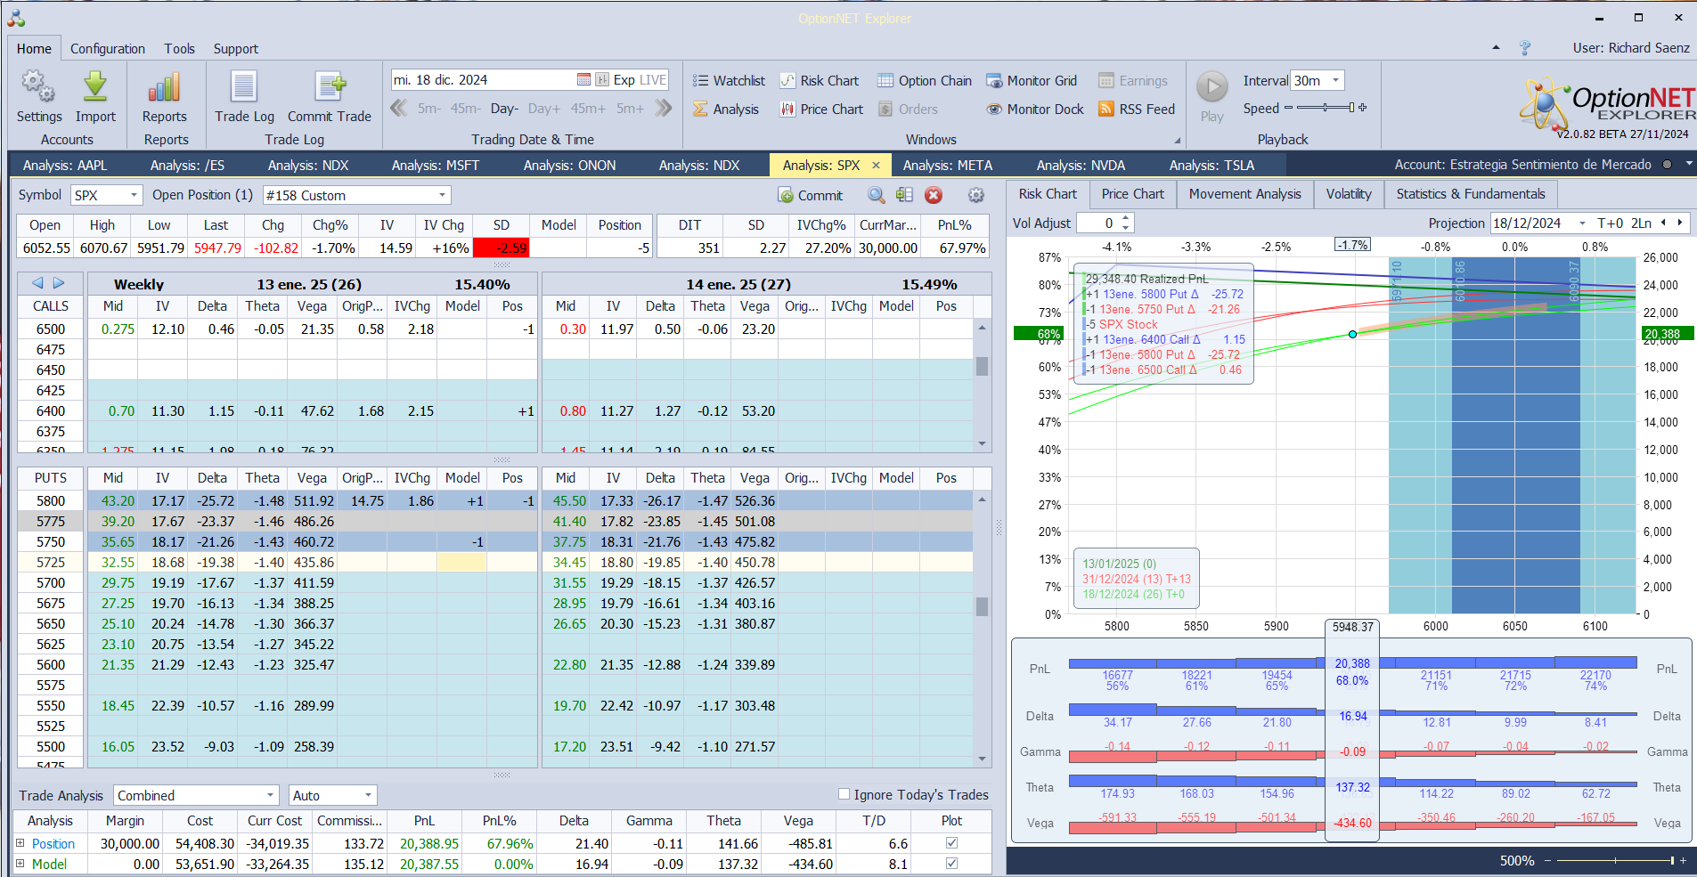The image size is (1697, 877).
Task: Open analysis settings gear icon
Action: point(976,196)
